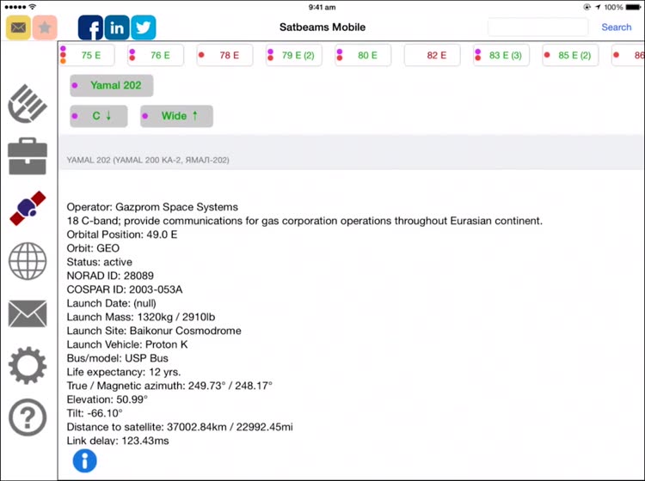The width and height of the screenshot is (645, 481).
Task: Click the Tilt: -66.10° line
Action: pyautogui.click(x=95, y=413)
